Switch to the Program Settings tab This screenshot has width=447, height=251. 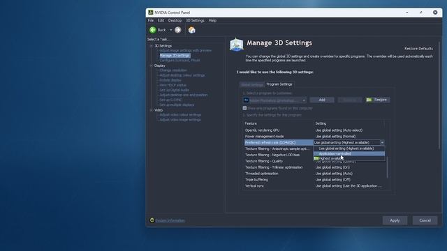(x=279, y=84)
